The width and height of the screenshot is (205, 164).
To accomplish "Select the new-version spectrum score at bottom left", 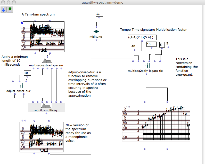I will tap(41, 137).
